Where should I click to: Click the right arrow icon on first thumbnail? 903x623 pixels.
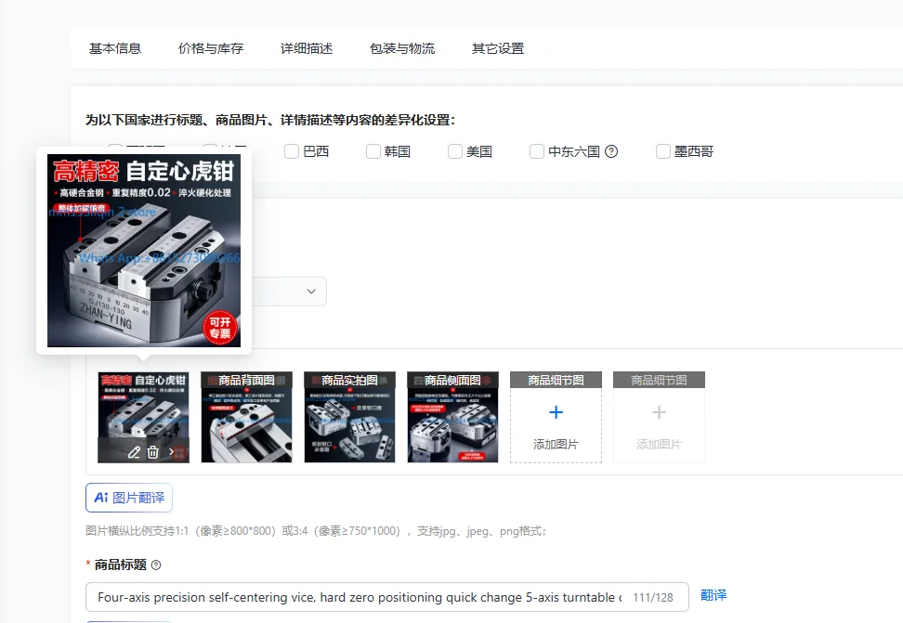(x=172, y=452)
